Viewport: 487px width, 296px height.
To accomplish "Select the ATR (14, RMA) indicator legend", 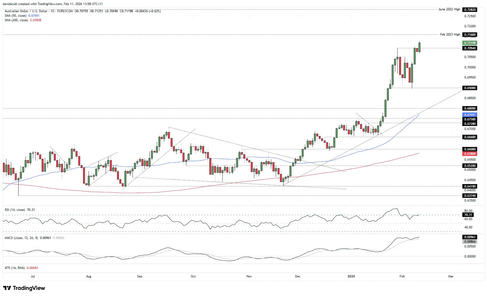I will 21,268.
